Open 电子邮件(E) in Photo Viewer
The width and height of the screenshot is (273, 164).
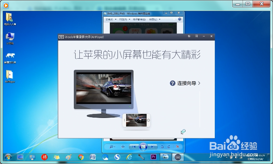139,19
